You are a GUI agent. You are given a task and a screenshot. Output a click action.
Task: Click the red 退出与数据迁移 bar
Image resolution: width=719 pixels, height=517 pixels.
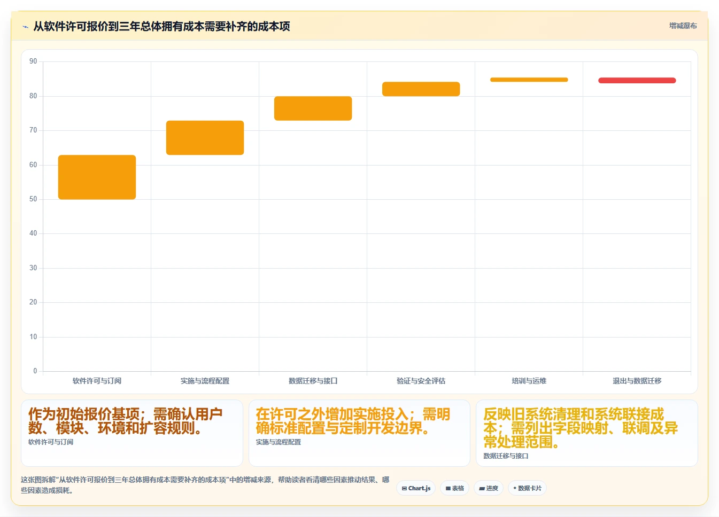pos(637,81)
